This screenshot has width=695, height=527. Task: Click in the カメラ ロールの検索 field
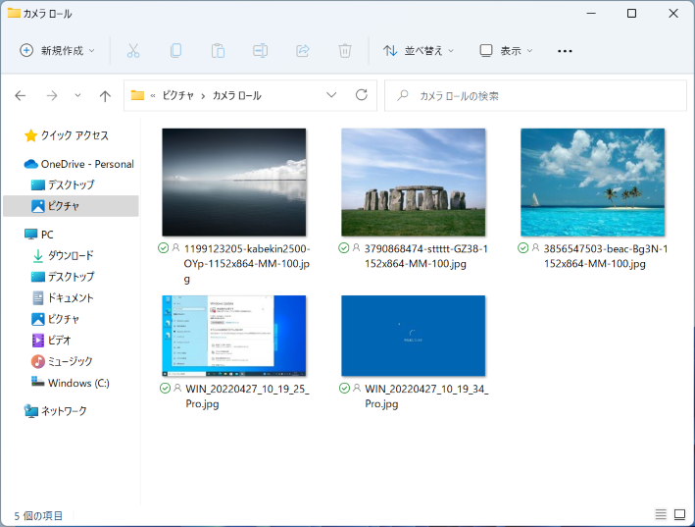tap(535, 95)
